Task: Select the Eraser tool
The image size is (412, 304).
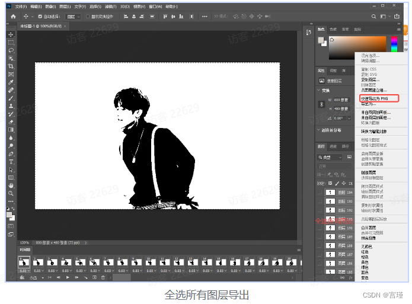Action: pos(11,122)
